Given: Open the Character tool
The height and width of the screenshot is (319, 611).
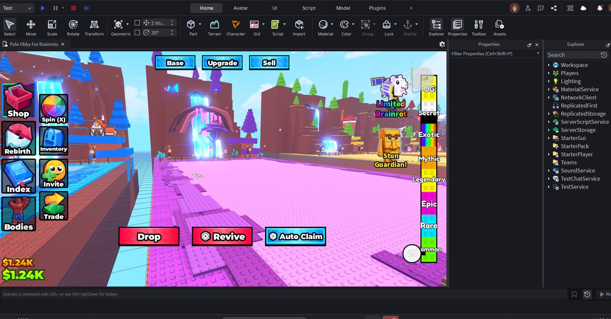Looking at the screenshot, I should tap(236, 27).
